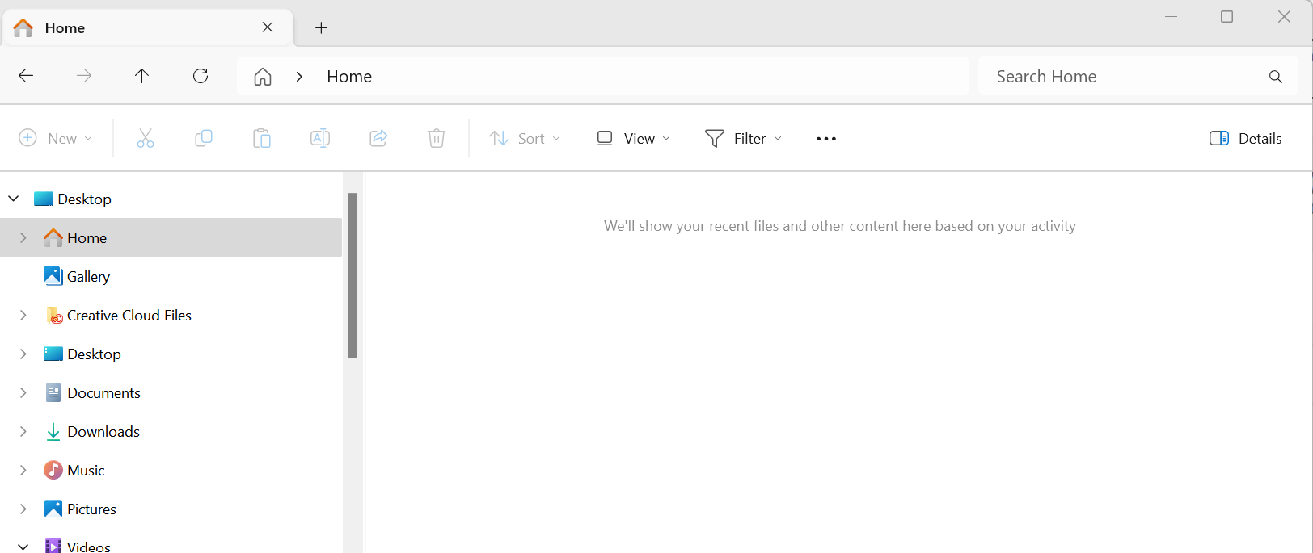Click the navigation pane scrollbar

click(353, 275)
